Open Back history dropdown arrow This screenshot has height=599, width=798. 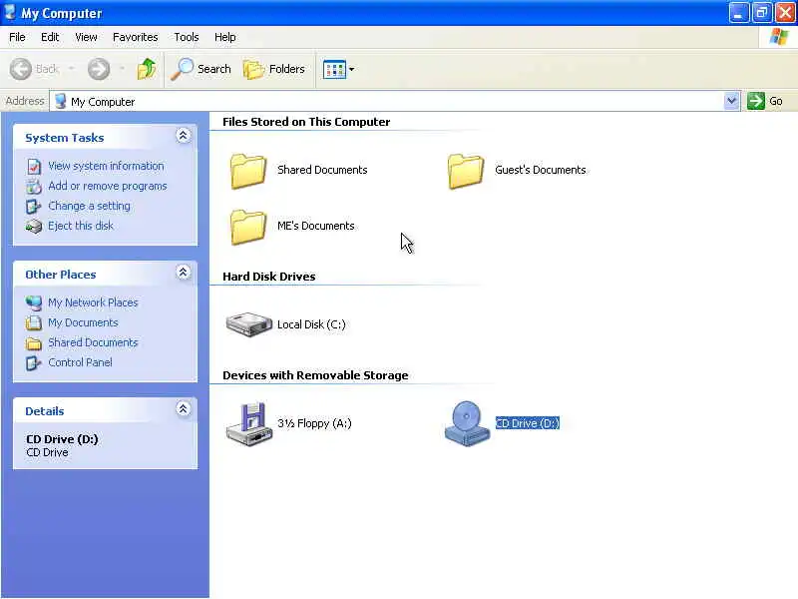click(71, 69)
